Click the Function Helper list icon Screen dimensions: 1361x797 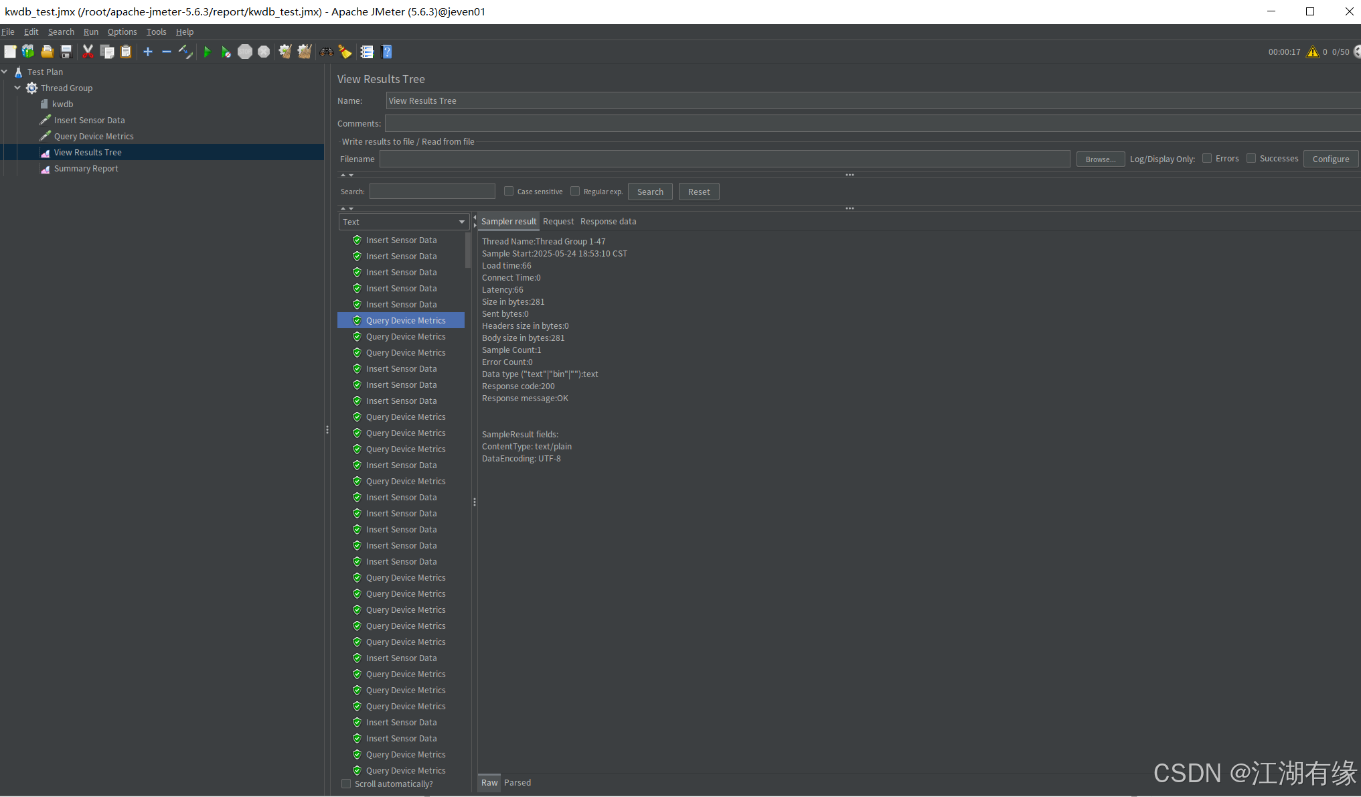point(367,52)
